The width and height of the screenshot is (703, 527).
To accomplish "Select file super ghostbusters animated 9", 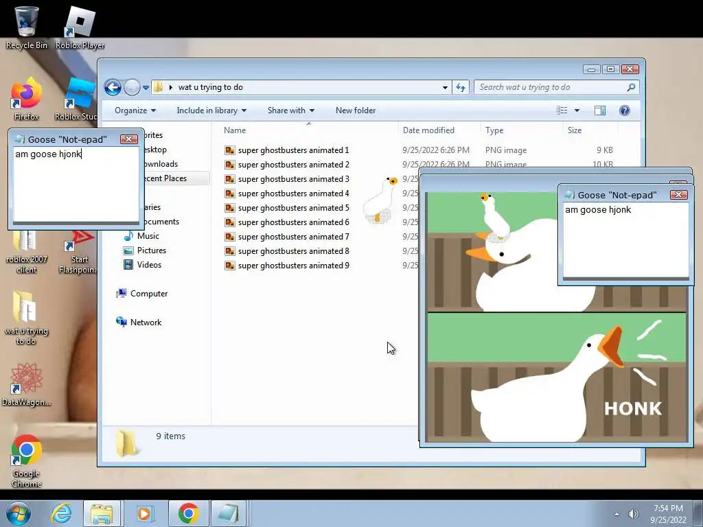I will 293,266.
